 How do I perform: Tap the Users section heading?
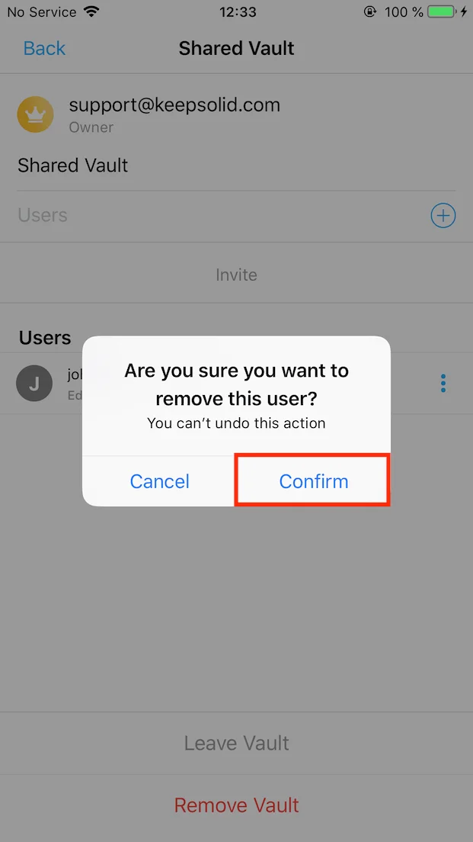click(x=45, y=338)
